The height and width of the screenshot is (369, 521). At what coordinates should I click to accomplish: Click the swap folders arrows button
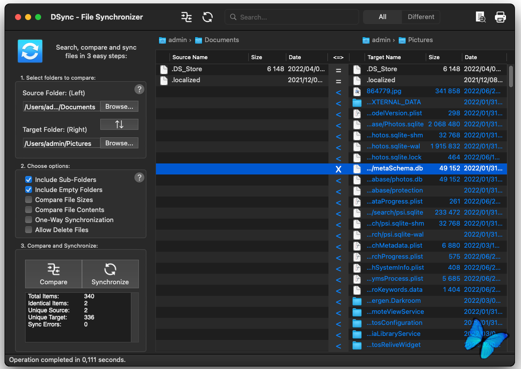point(119,124)
